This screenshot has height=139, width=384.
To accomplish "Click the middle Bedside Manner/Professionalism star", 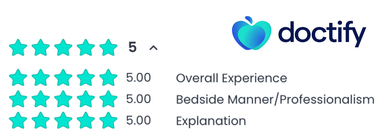I will (63, 100).
